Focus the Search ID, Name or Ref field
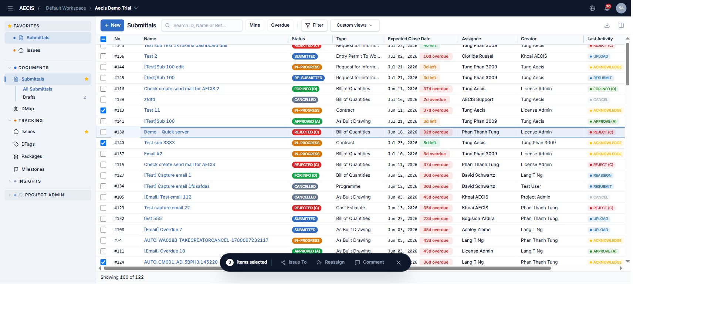701x315 pixels. (x=202, y=25)
